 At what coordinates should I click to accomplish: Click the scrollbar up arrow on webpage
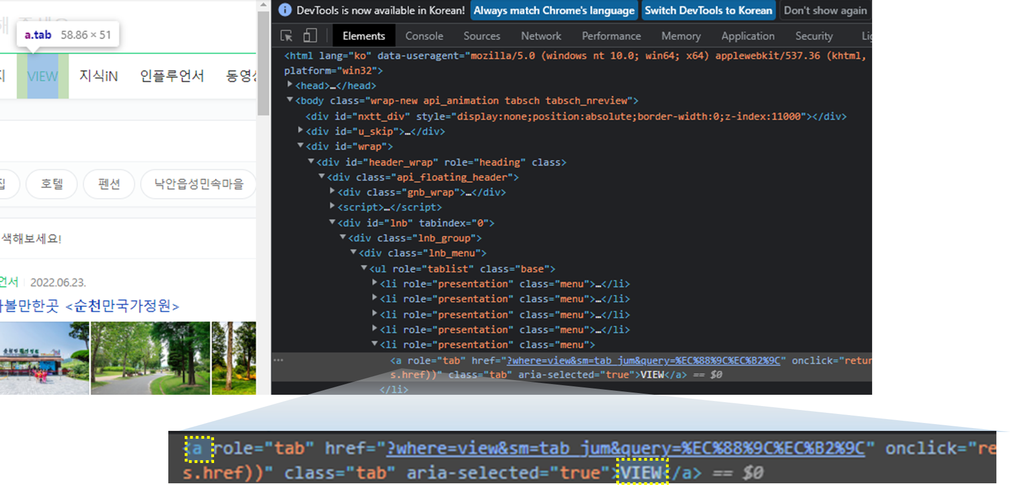[x=263, y=5]
